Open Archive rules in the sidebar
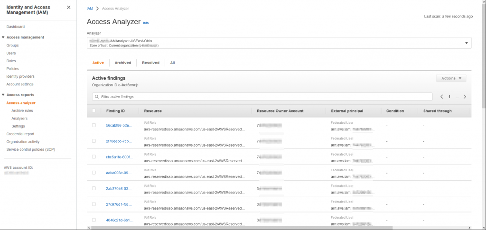 [x=22, y=110]
